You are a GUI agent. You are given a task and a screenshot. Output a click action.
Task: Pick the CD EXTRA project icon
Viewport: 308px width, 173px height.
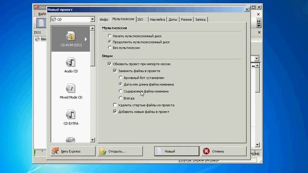tap(71, 114)
